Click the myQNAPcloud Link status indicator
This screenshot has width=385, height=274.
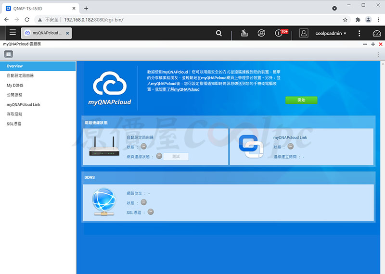coord(291,147)
